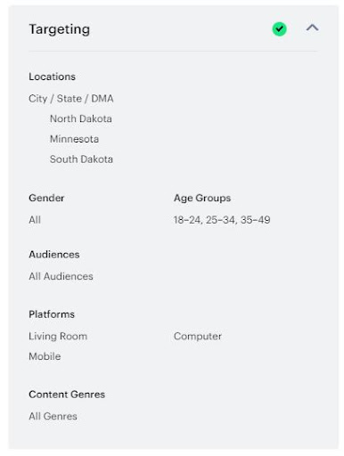This screenshot has width=344, height=456.
Task: Click the Computer platform
Action: pyautogui.click(x=198, y=337)
